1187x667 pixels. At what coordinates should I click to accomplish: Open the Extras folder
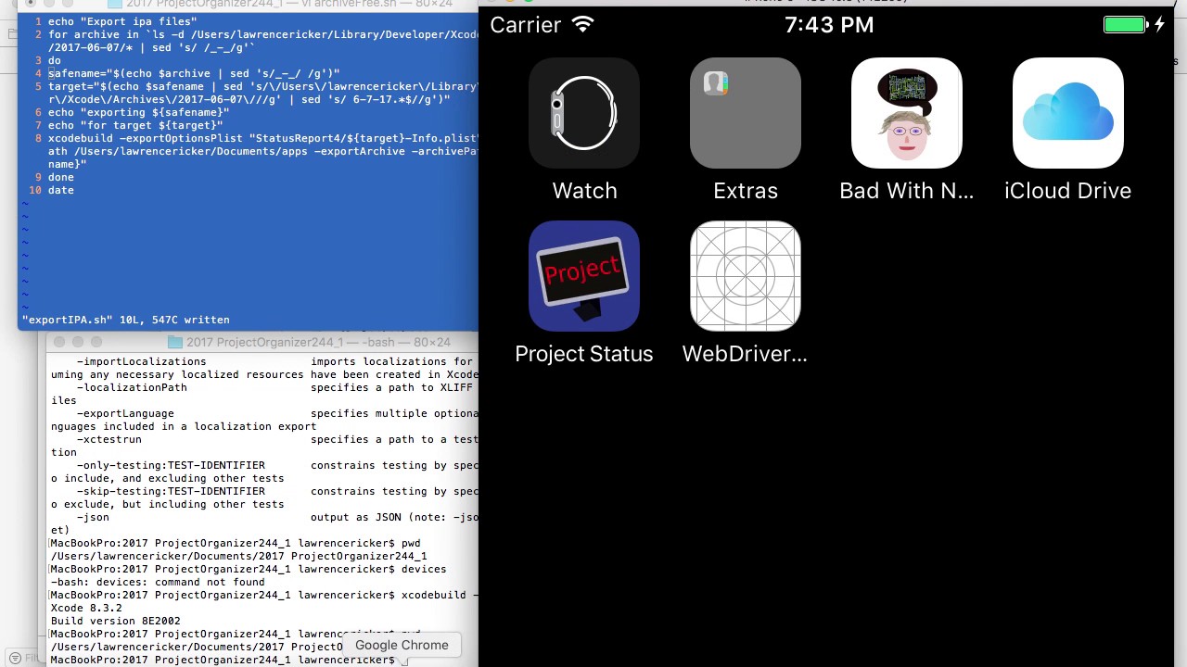(x=746, y=114)
